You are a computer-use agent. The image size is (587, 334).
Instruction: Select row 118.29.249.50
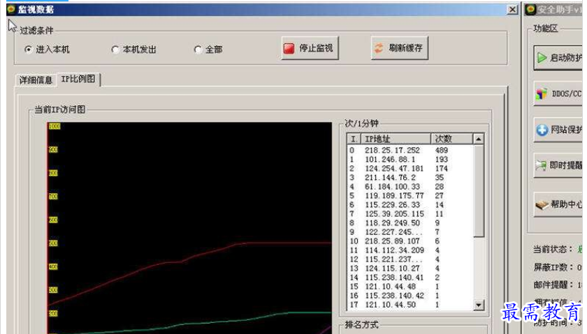[410, 223]
